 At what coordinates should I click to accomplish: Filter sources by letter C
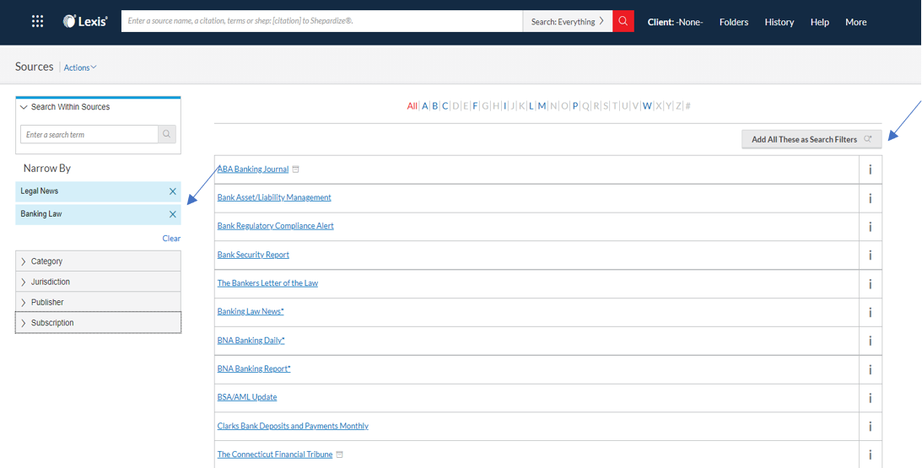[445, 106]
